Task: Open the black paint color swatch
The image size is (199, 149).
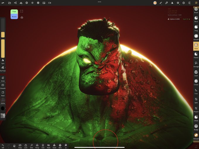Action: (3, 108)
